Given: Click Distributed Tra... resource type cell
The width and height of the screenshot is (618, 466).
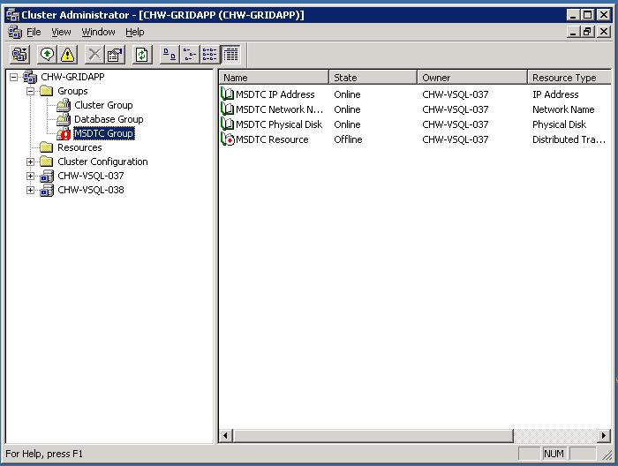Looking at the screenshot, I should point(569,139).
